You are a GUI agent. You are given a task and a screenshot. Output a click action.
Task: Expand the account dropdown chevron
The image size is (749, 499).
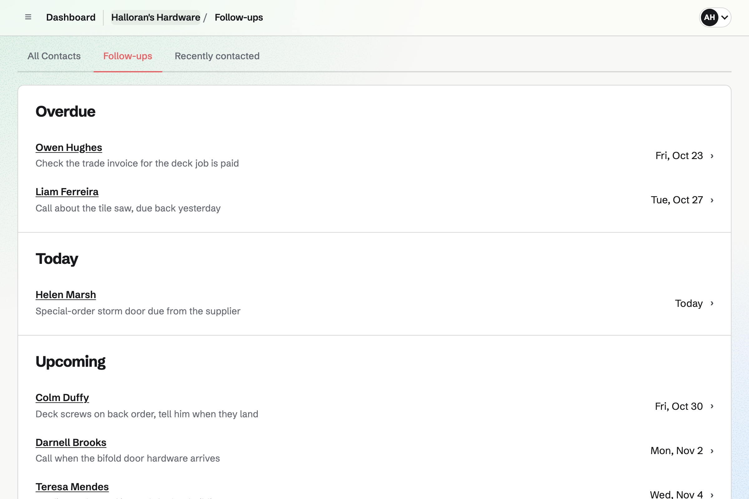tap(724, 17)
